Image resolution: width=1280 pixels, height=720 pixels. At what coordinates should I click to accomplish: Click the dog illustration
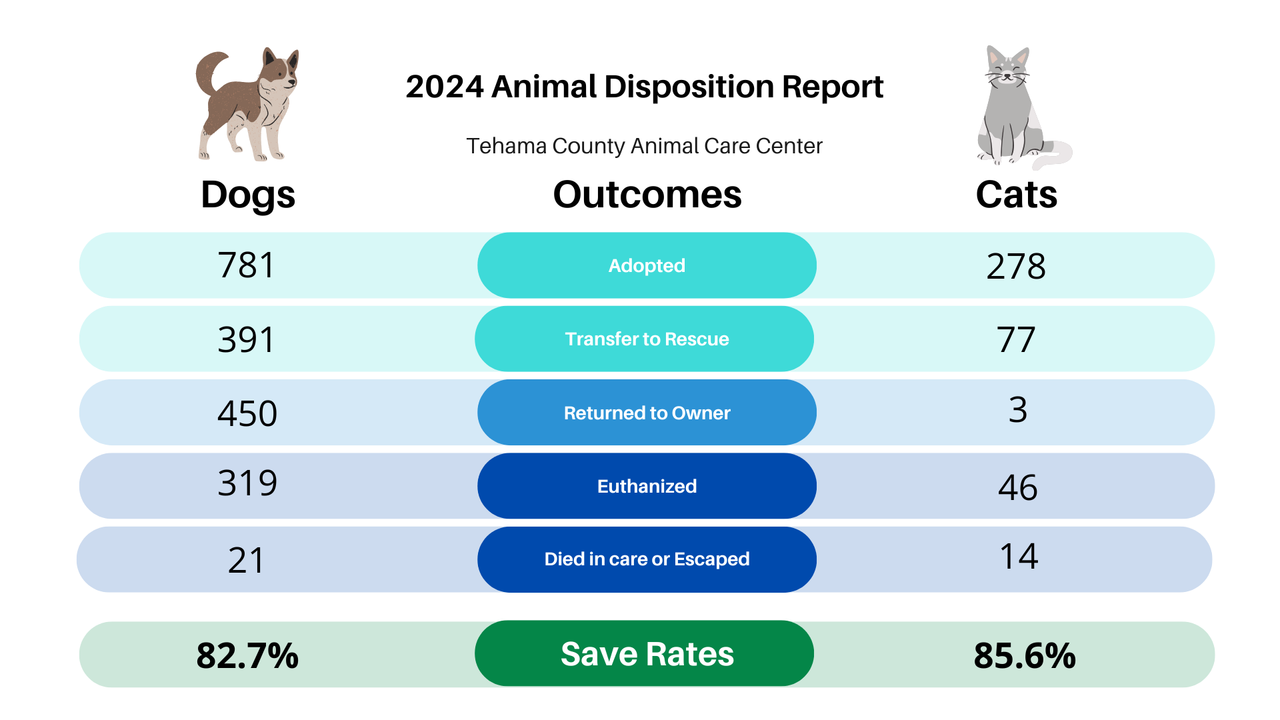tap(247, 104)
